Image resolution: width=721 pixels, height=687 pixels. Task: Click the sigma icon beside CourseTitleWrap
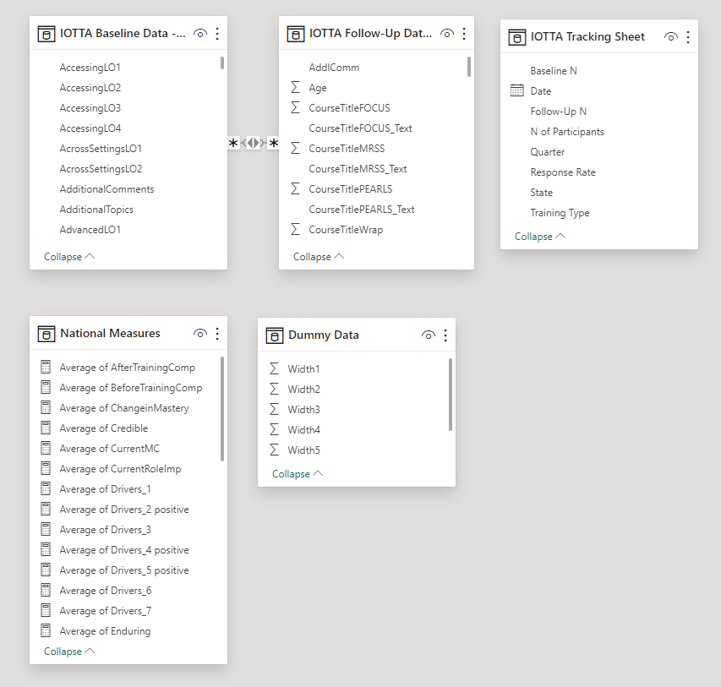coord(295,229)
